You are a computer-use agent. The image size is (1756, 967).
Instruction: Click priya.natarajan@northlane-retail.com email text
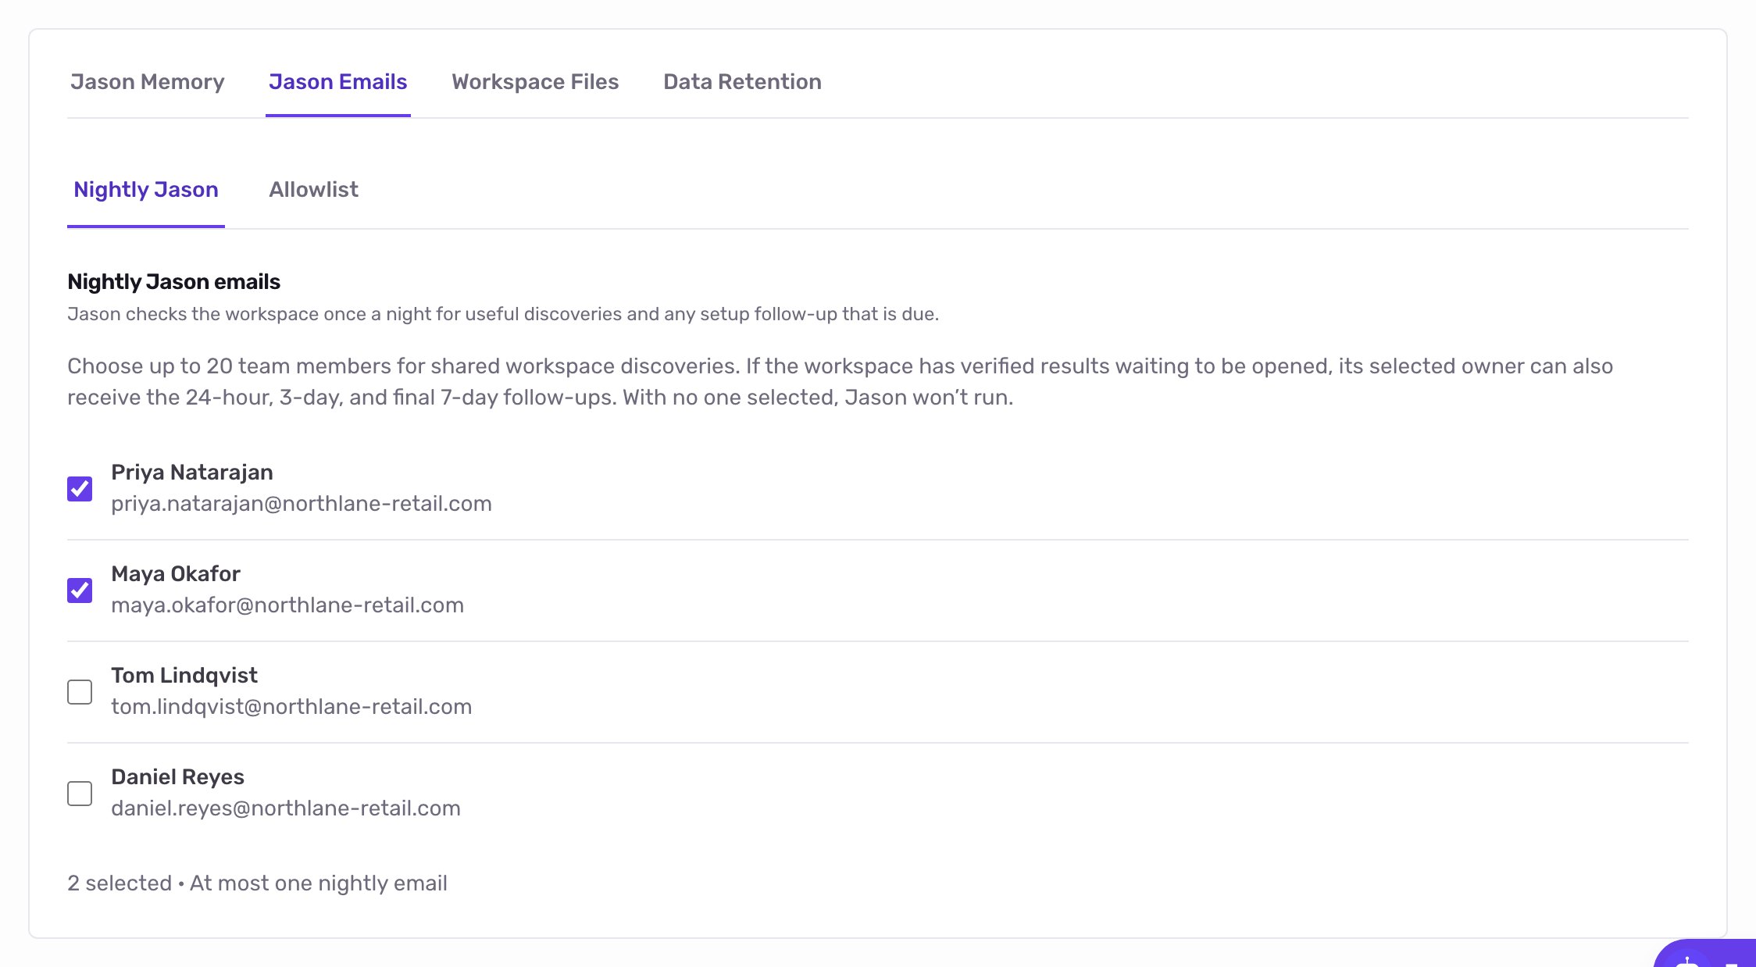[302, 504]
